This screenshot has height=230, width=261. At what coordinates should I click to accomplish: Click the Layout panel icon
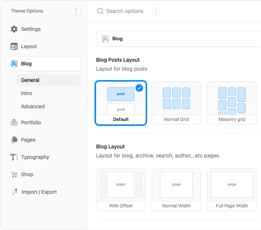point(14,47)
